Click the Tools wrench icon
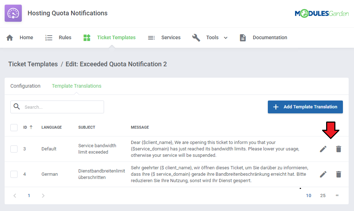354x211 pixels. (x=196, y=37)
